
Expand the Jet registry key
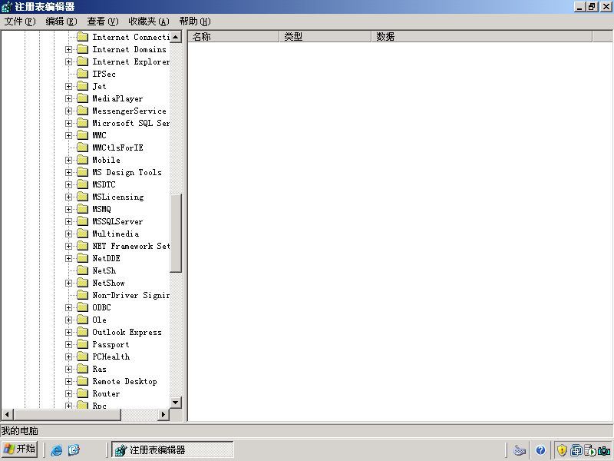click(x=68, y=86)
